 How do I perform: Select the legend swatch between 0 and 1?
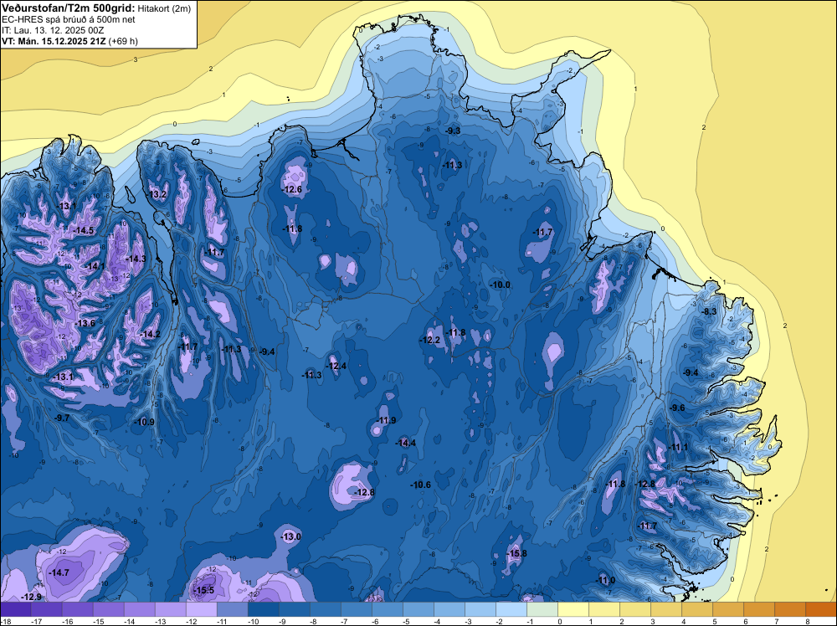point(573,609)
